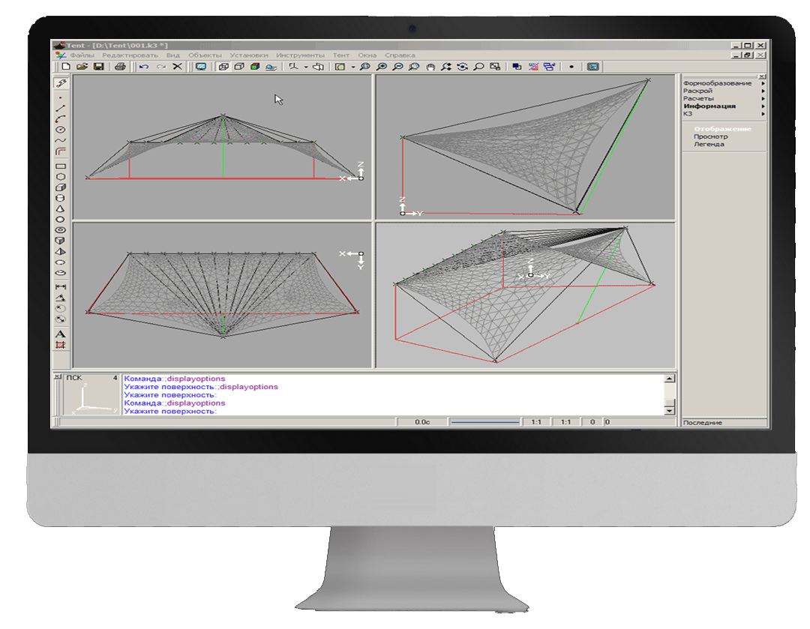Viewport: 810px width, 629px height.
Task: Open the Справка menu
Action: [400, 55]
